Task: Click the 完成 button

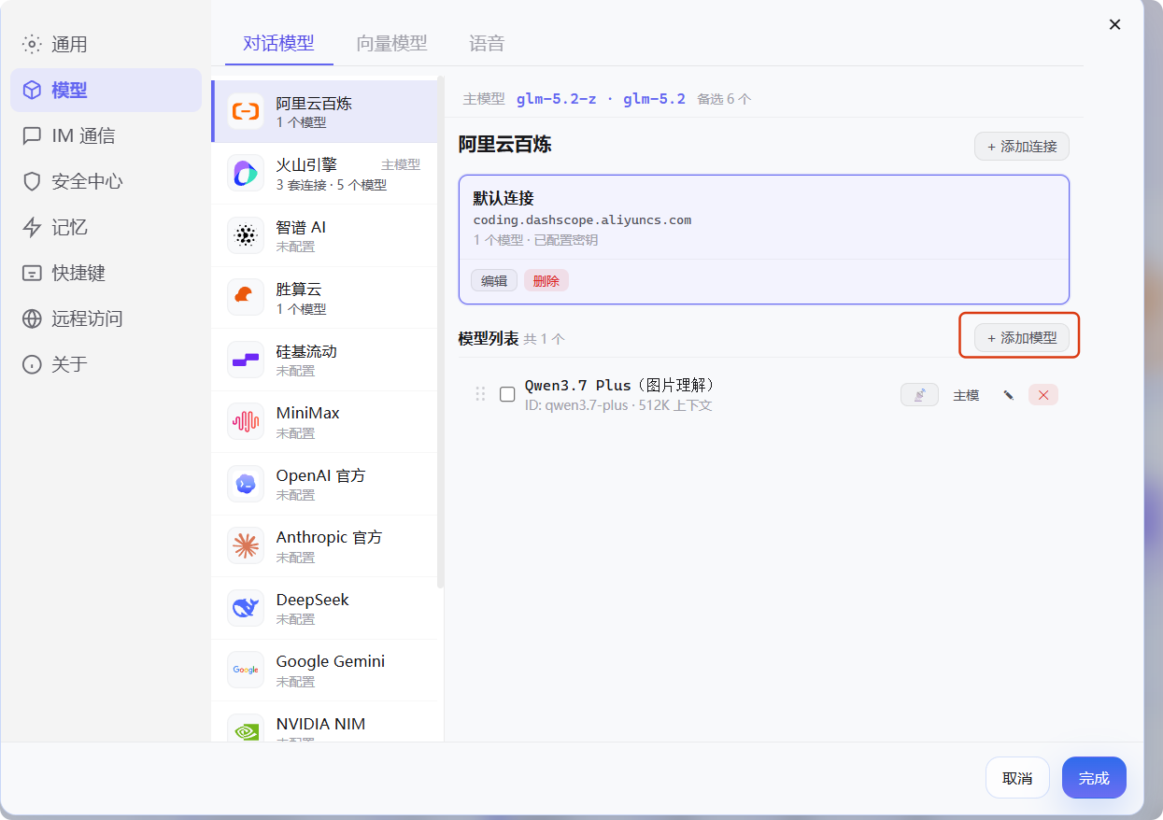Action: (x=1094, y=777)
